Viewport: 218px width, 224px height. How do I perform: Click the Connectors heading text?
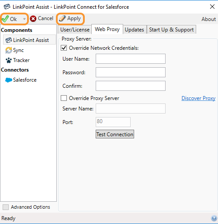pyautogui.click(x=15, y=70)
